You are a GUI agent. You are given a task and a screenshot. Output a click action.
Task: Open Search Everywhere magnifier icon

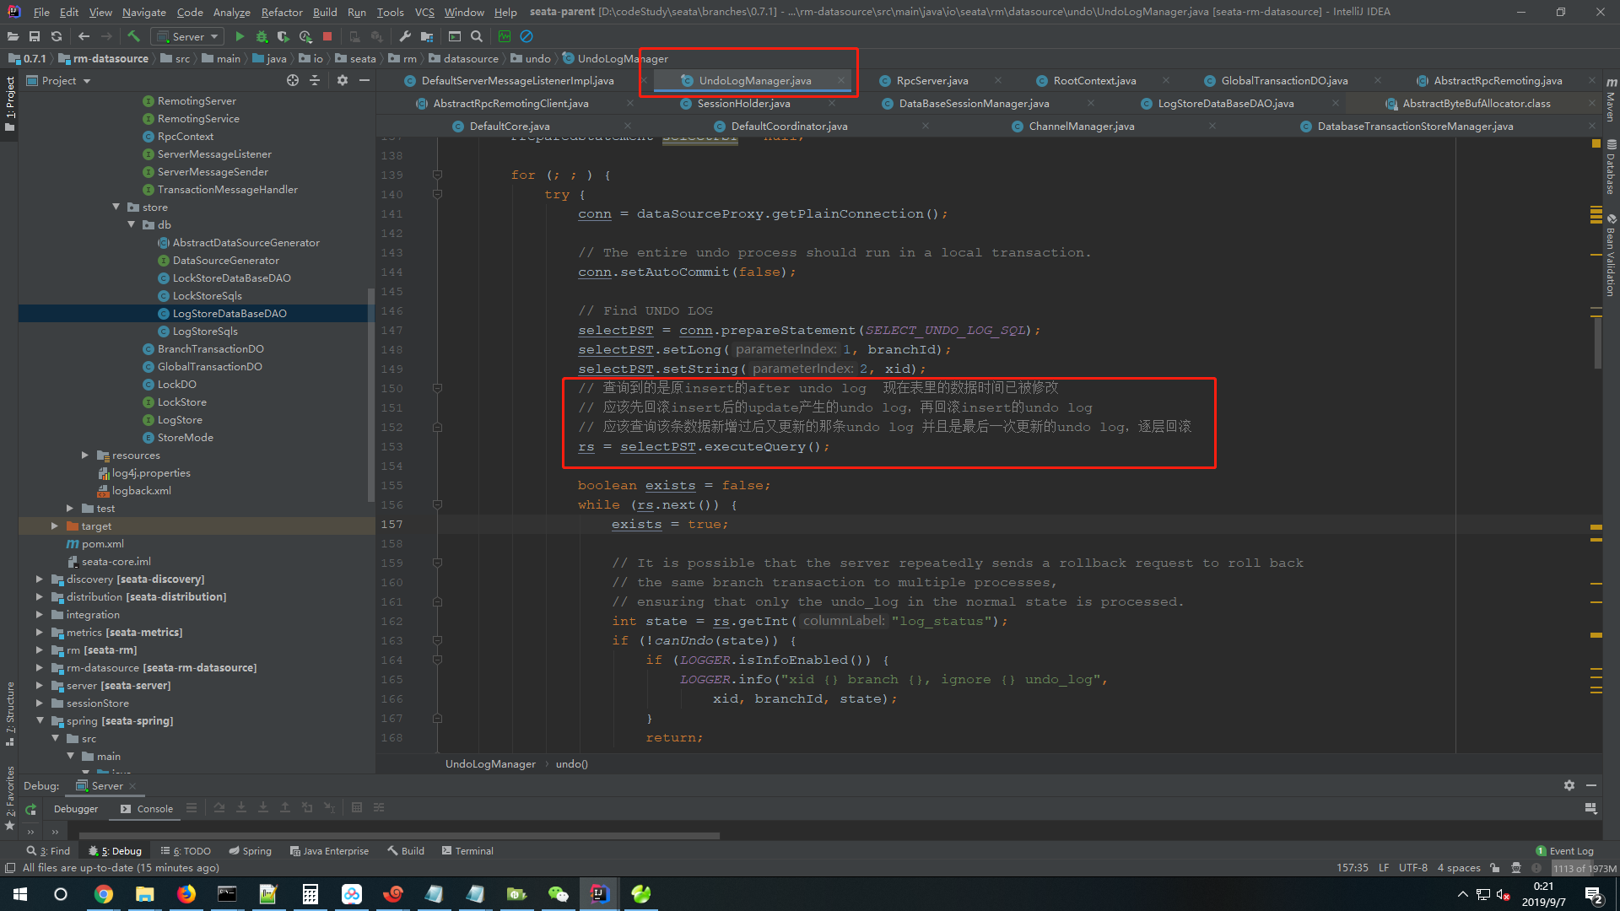[477, 36]
